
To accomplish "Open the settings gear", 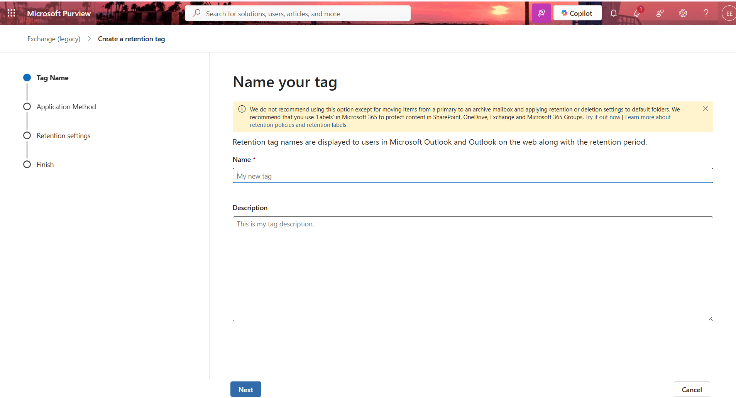I will point(683,13).
